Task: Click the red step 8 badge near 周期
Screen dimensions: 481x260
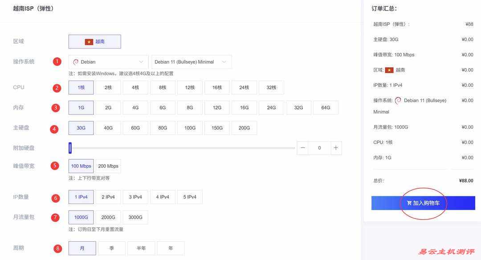Action: pyautogui.click(x=57, y=248)
